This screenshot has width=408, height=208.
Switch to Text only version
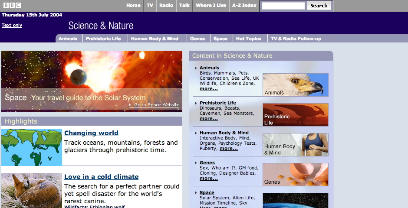coord(12,25)
